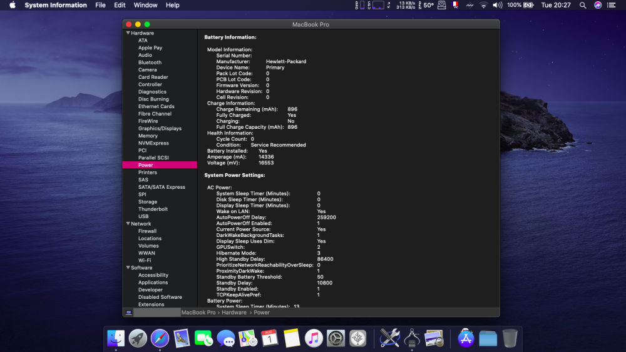Open Messages from the Dock
Screen dimensions: 626x352
pyautogui.click(x=226, y=338)
